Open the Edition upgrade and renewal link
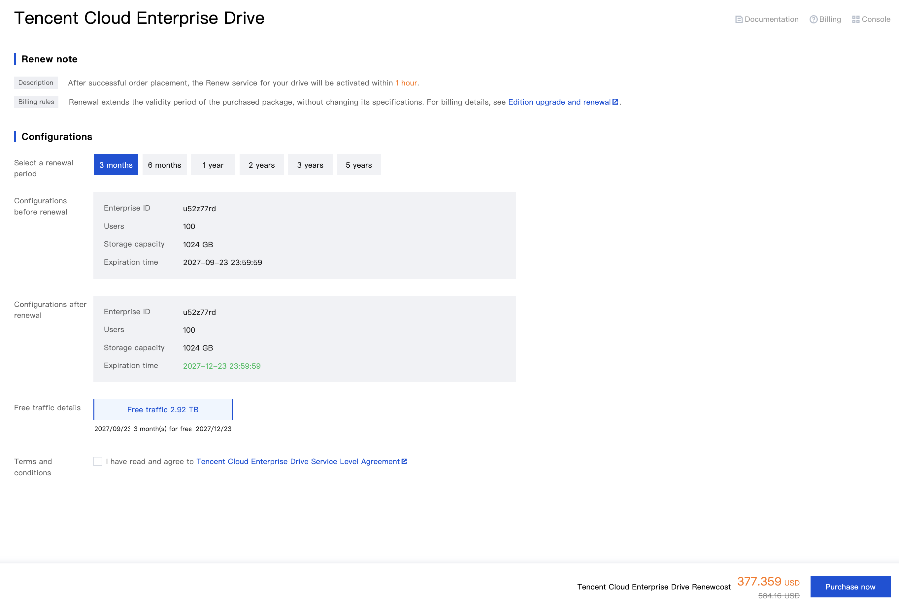This screenshot has height=604, width=899. (559, 102)
